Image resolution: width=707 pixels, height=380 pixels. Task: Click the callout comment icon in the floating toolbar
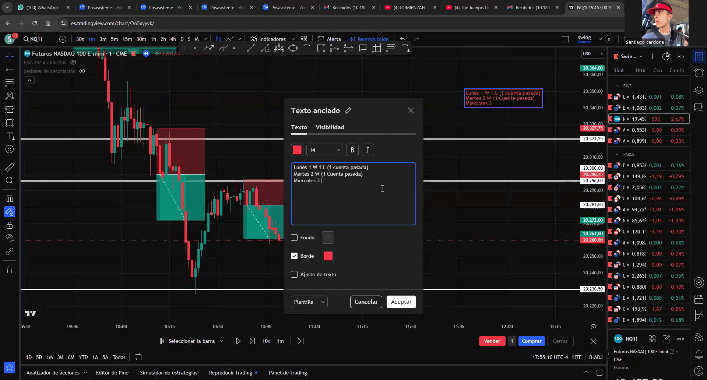click(x=363, y=48)
